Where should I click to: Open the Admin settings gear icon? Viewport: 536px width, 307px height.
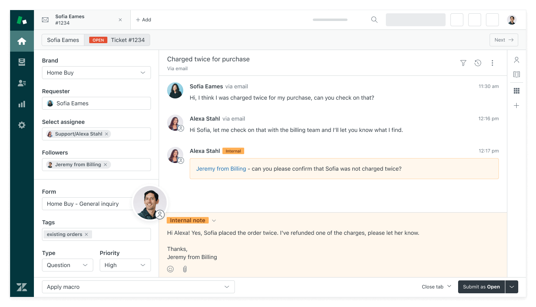22,125
